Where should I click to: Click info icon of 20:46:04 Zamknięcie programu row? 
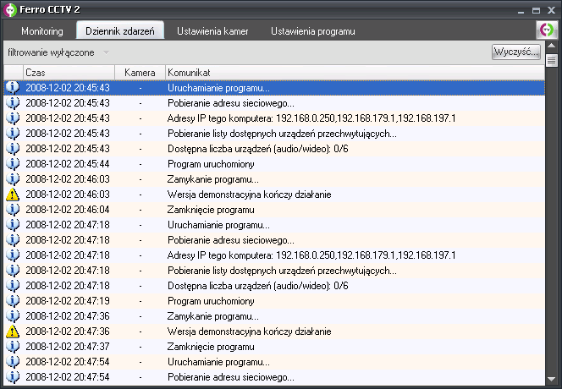click(x=13, y=210)
